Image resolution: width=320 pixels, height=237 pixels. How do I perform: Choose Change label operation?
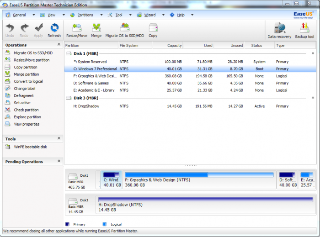point(20,89)
